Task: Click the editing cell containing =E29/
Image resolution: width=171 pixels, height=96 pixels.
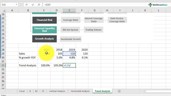Action: [x=69, y=65]
